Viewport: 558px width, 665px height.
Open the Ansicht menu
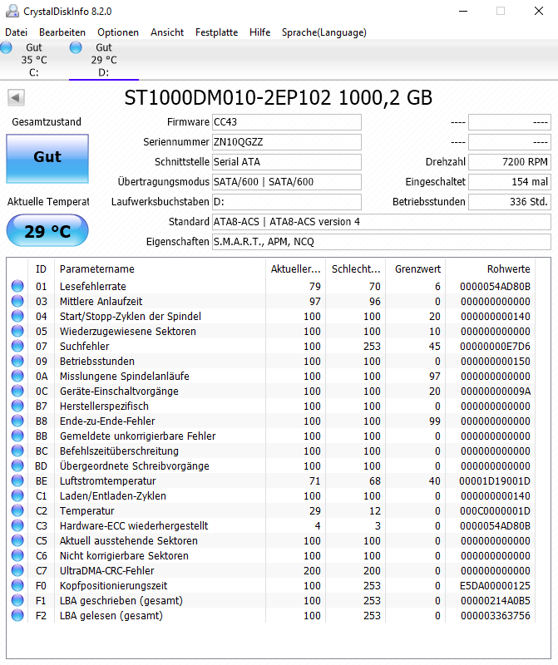(167, 32)
